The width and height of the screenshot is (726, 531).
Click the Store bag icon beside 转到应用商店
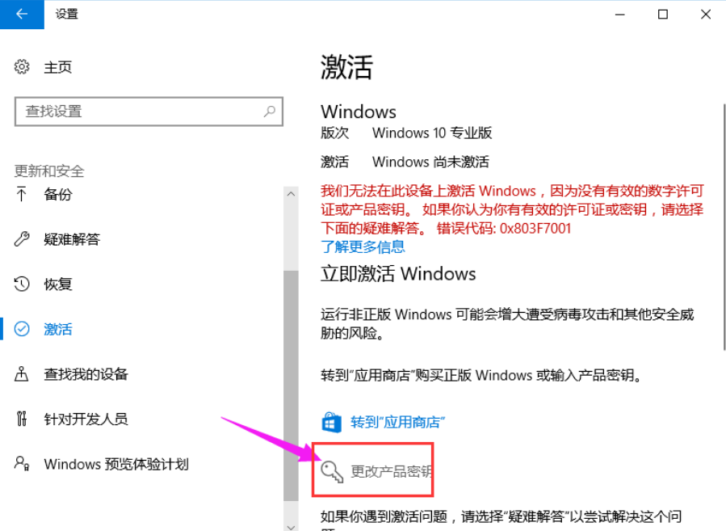pyautogui.click(x=332, y=422)
